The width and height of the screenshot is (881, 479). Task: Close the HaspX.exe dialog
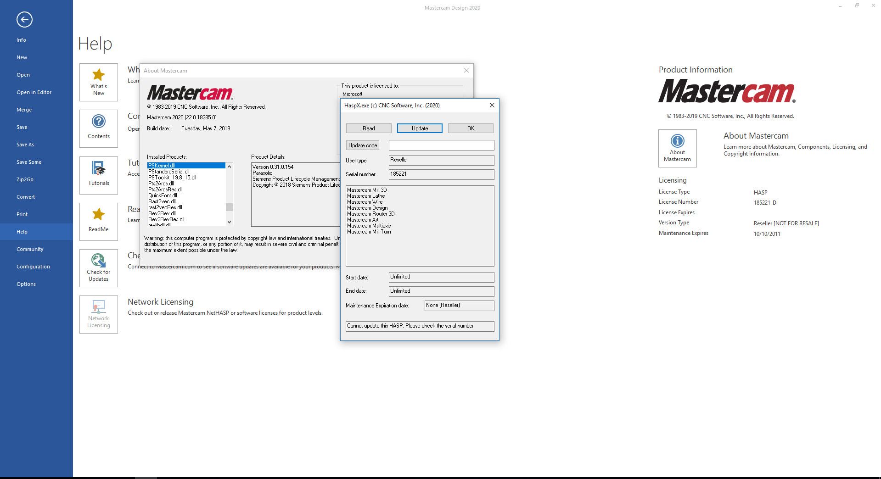pyautogui.click(x=492, y=105)
